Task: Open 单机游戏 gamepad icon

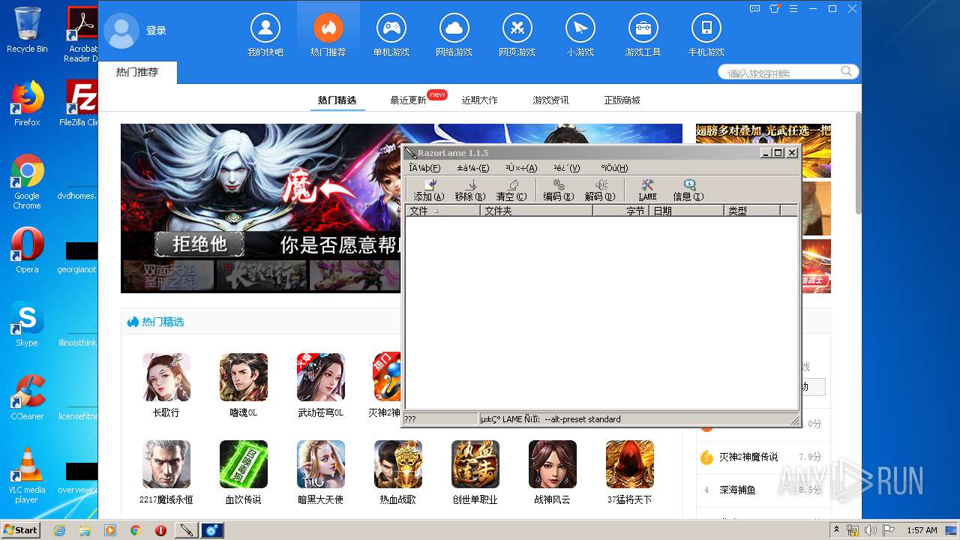Action: 391,28
